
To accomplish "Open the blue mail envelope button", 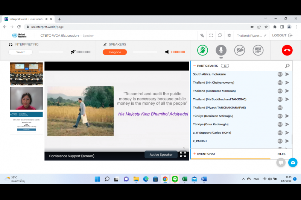I will point(293,162).
